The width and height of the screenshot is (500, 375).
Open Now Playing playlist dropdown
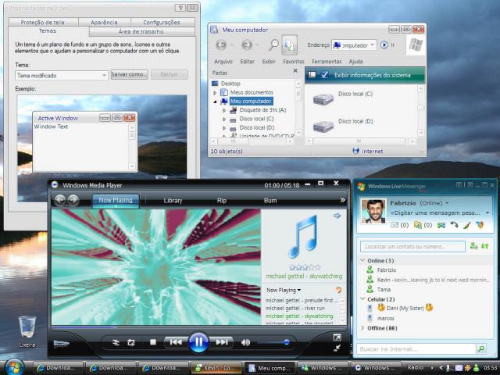284,290
